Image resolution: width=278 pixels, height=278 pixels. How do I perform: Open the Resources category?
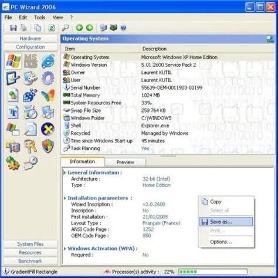[30, 253]
